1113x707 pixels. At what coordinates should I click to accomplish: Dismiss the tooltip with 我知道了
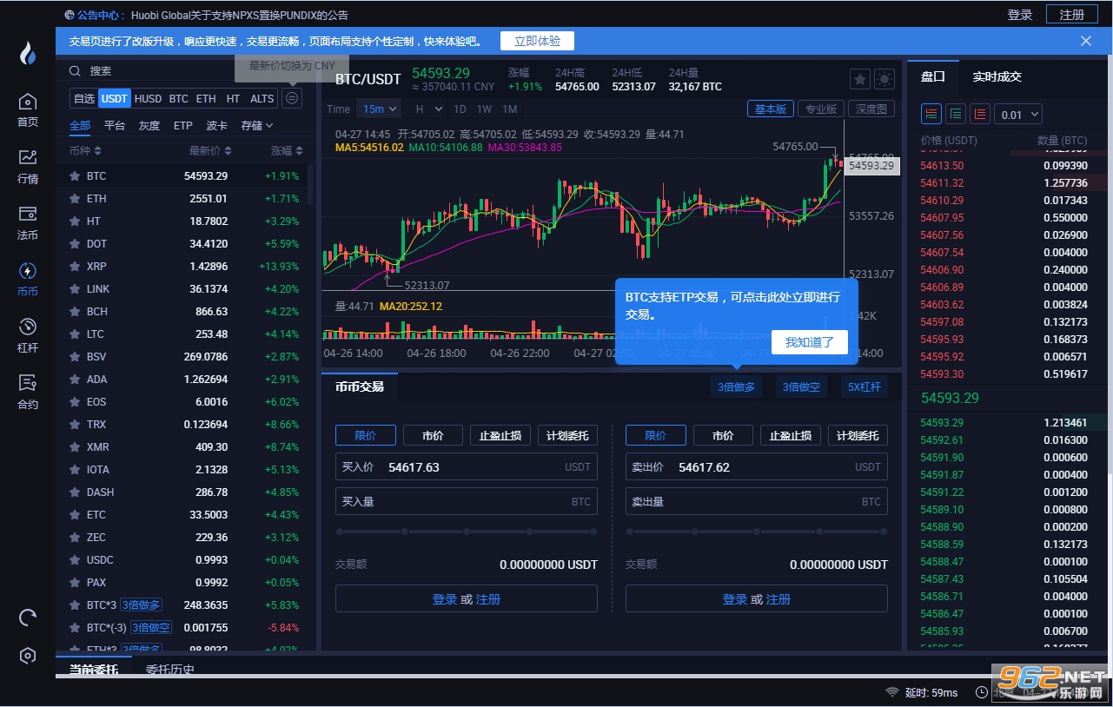coord(809,342)
